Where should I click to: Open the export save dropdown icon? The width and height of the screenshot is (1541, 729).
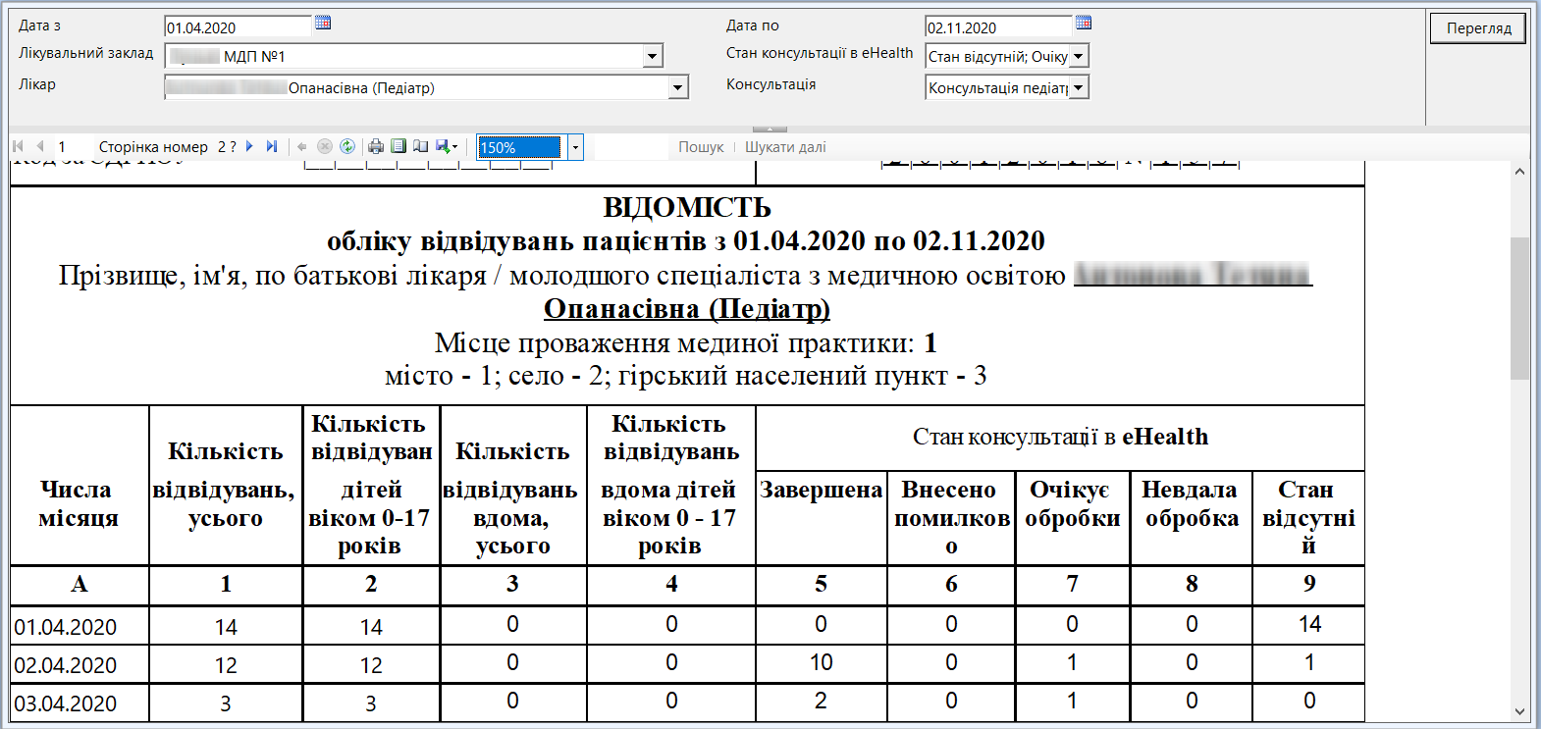[447, 146]
